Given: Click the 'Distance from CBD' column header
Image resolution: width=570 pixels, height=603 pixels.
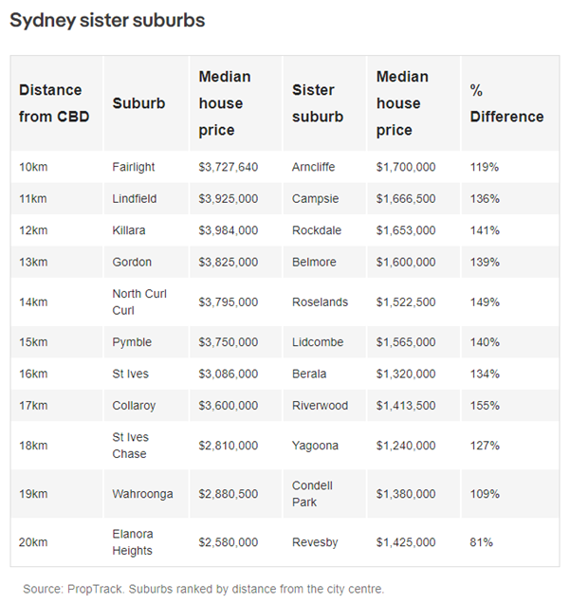Looking at the screenshot, I should click(54, 103).
